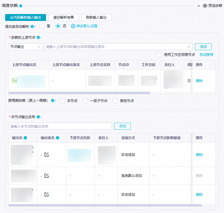Click edit icon in last 手动添加 row
Screen dimensions: 224x213
pos(47,194)
